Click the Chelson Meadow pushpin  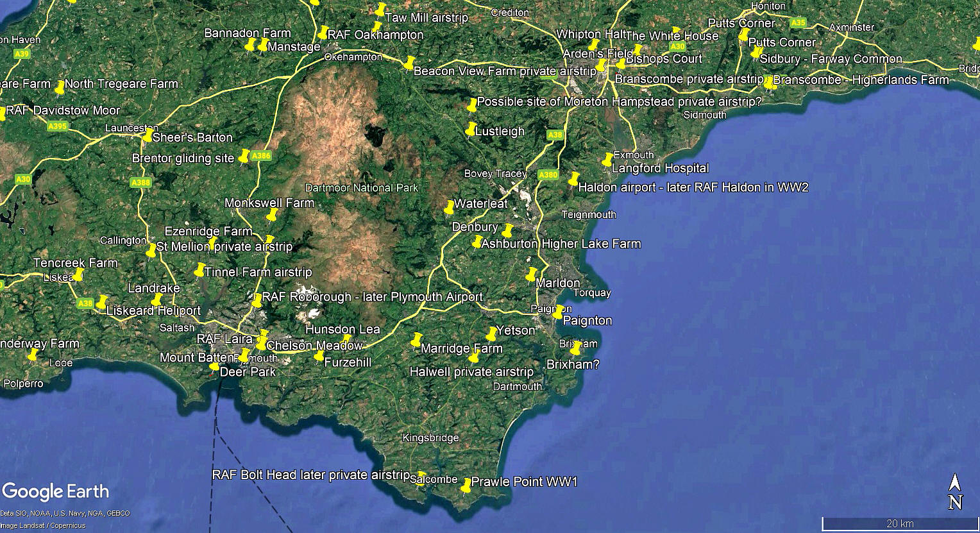point(262,343)
